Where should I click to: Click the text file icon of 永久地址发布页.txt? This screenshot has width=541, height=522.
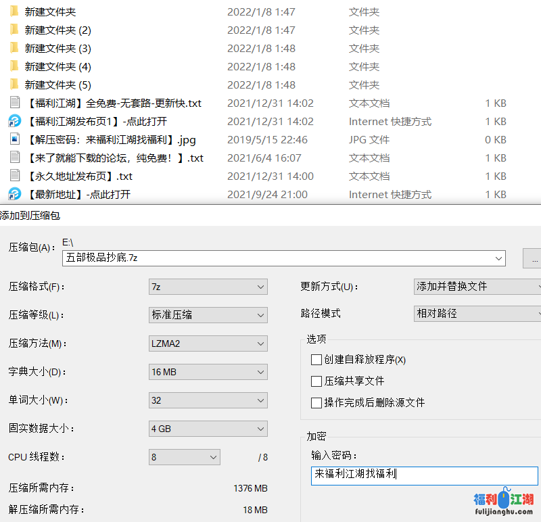[x=14, y=176]
